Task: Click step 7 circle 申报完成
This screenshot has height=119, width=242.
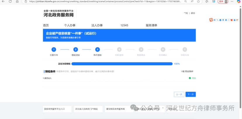Action: (185, 49)
